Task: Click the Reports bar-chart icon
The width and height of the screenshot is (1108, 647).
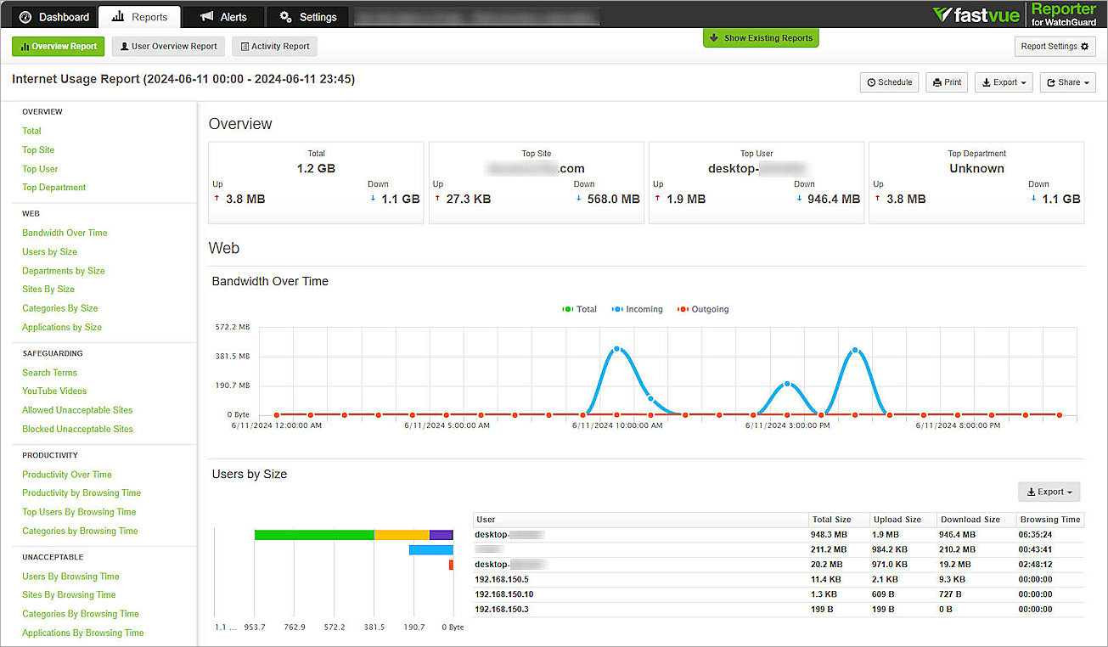Action: tap(117, 16)
